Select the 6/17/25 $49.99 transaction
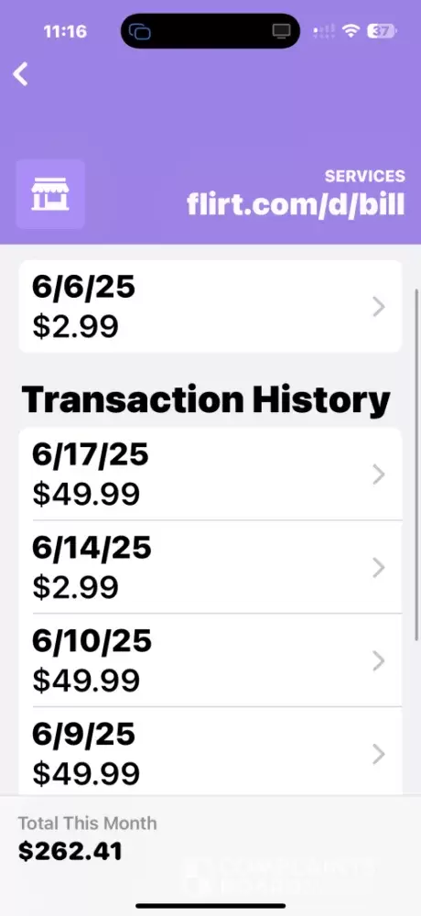Image resolution: width=421 pixels, height=916 pixels. click(x=210, y=474)
